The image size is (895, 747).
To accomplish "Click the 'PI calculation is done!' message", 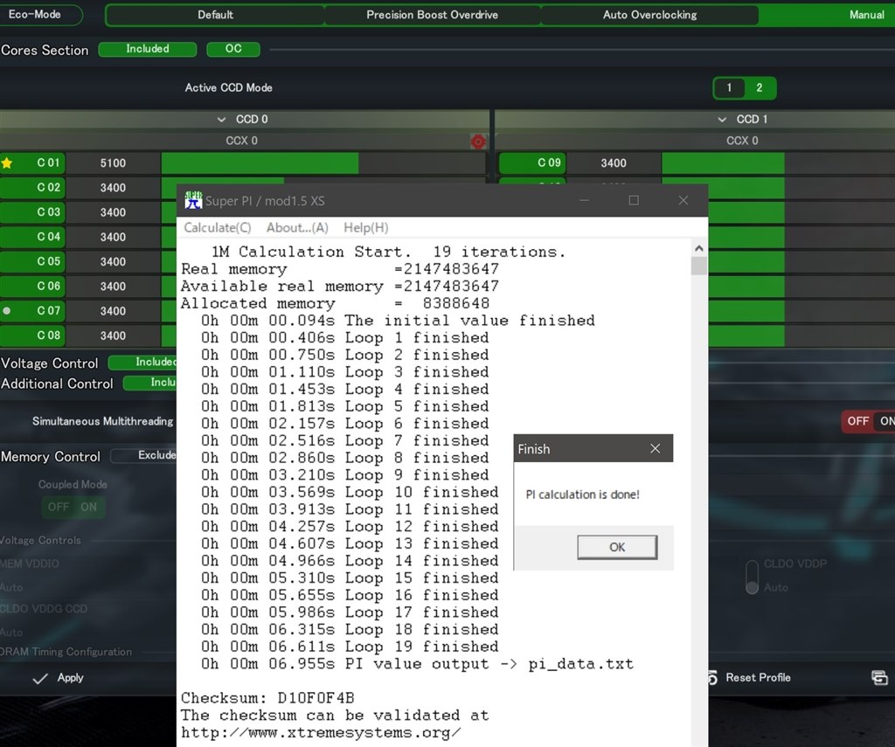I will tap(583, 495).
